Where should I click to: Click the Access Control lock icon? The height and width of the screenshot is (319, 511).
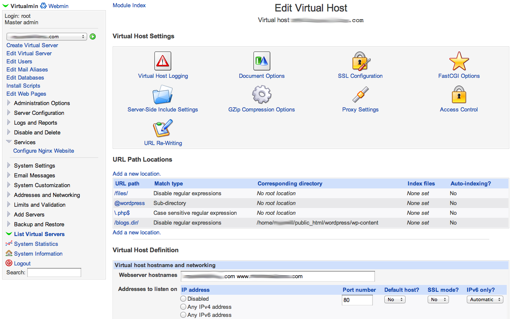459,95
